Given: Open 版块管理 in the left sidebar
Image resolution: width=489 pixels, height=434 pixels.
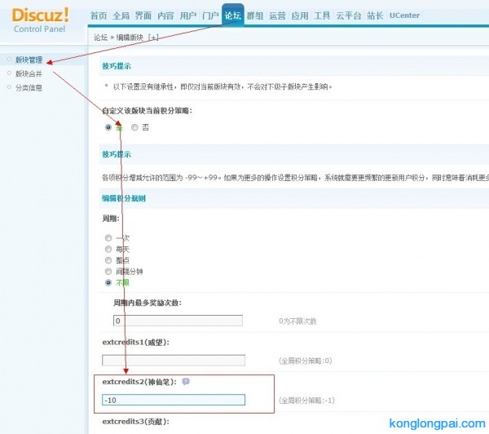Looking at the screenshot, I should pyautogui.click(x=29, y=60).
